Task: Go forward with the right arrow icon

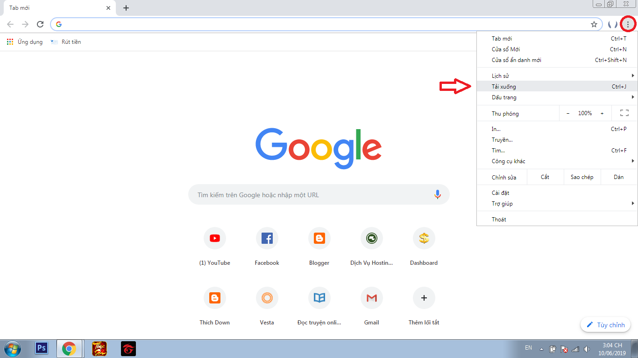Action: coord(25,24)
